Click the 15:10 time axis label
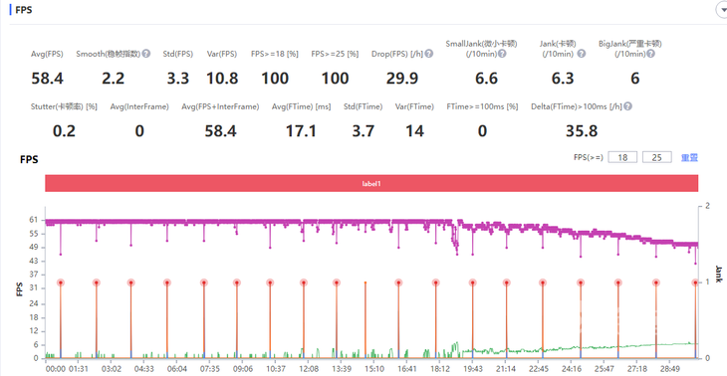This screenshot has width=727, height=376. [374, 369]
